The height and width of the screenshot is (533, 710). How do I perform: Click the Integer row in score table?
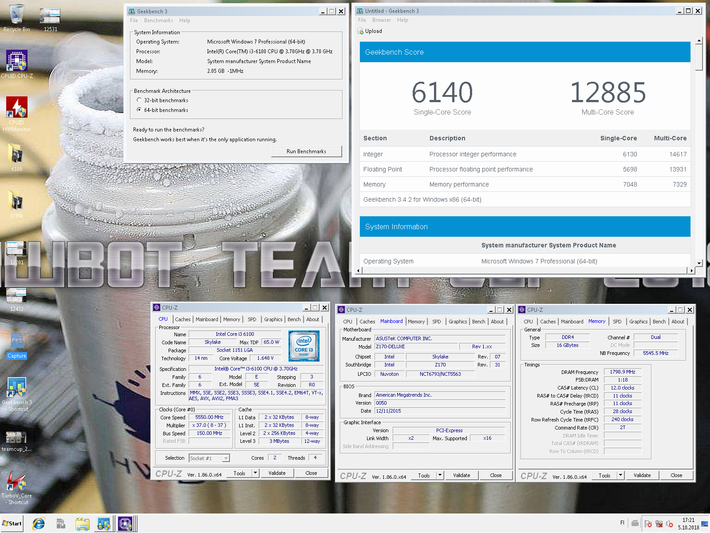tap(525, 154)
